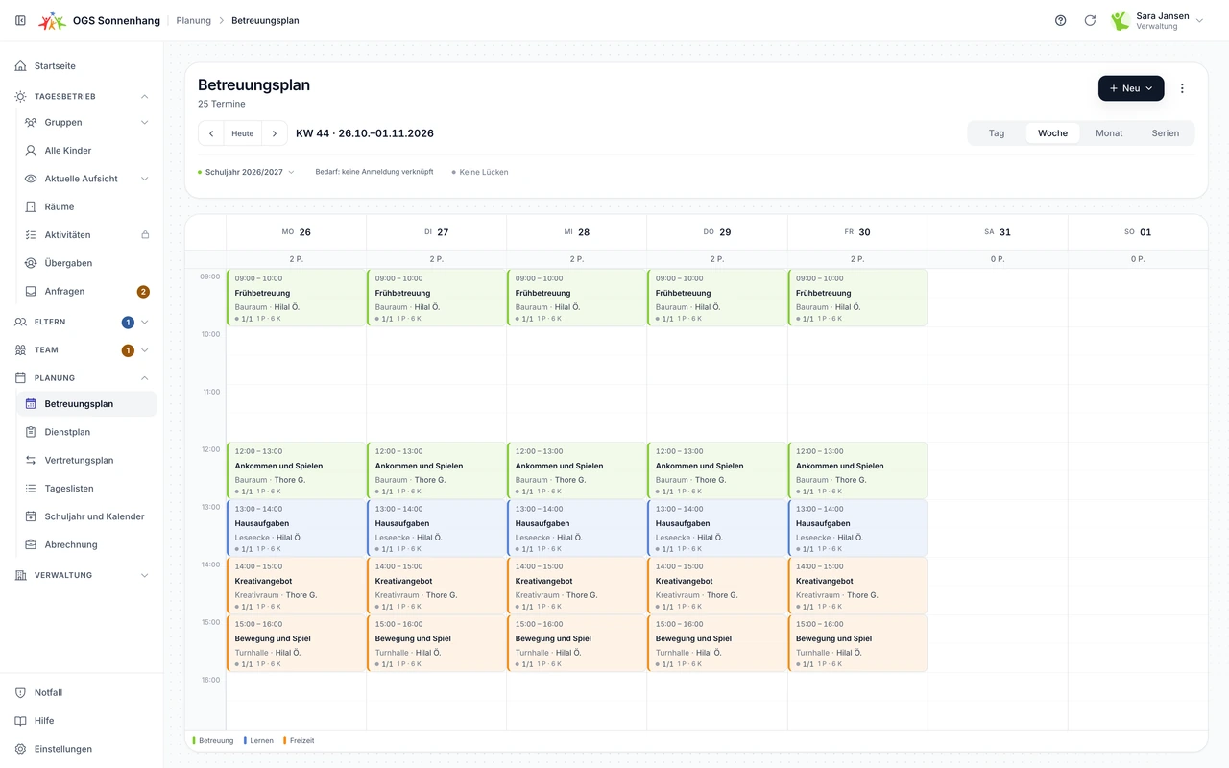Expand the Eltern section
This screenshot has height=768, width=1229.
coord(145,322)
